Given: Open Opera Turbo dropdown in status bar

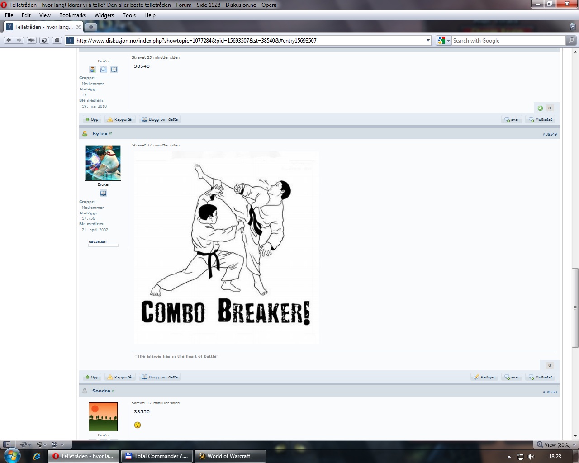Looking at the screenshot, I should 57,444.
